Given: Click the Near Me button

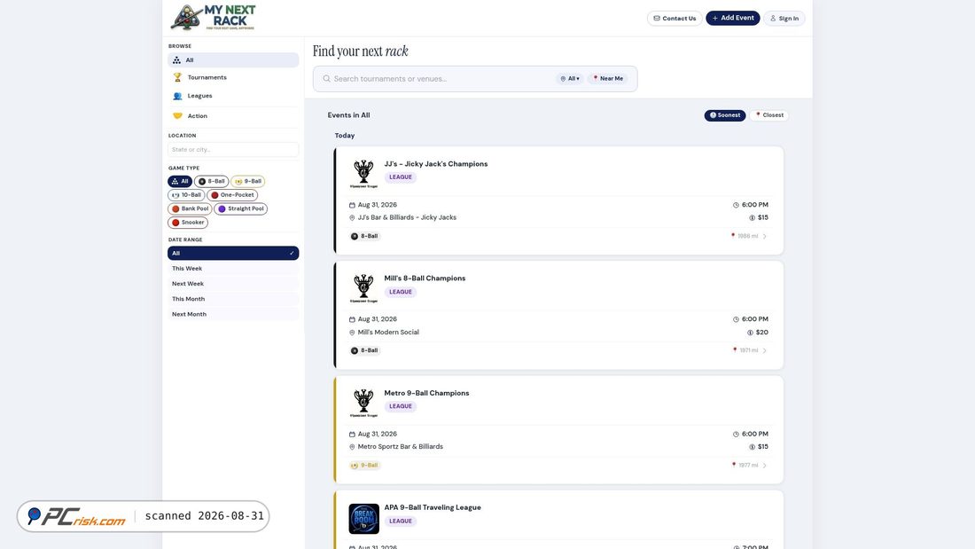Looking at the screenshot, I should point(608,79).
